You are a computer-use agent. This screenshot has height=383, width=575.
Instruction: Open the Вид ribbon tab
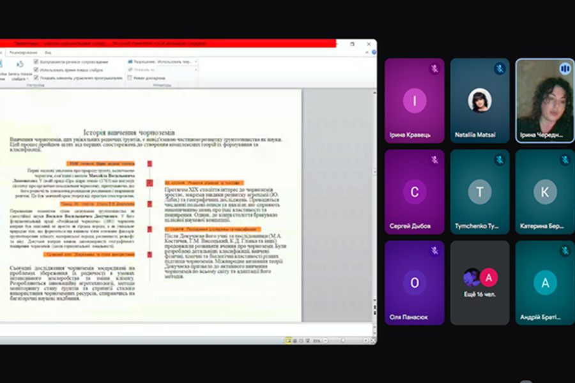coord(48,52)
